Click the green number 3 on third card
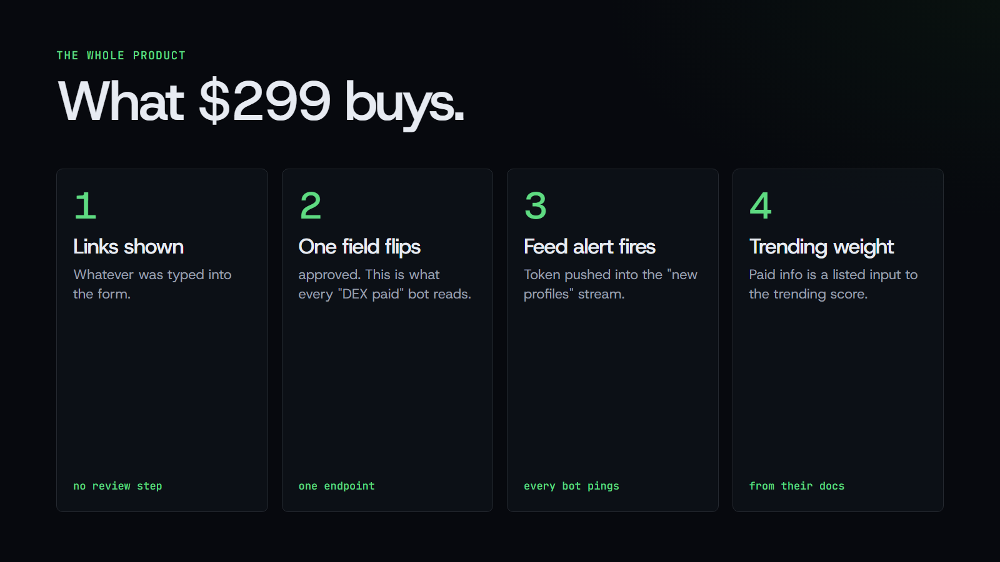The height and width of the screenshot is (562, 1000). tap(536, 206)
